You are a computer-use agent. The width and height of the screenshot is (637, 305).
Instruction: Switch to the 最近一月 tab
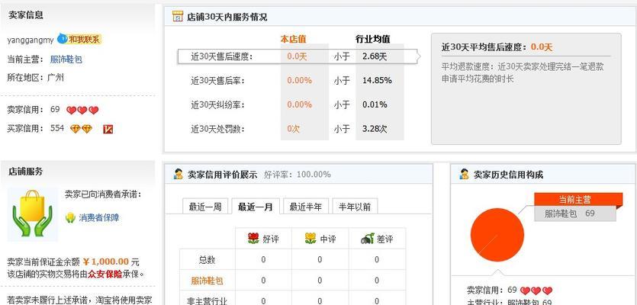(x=254, y=207)
